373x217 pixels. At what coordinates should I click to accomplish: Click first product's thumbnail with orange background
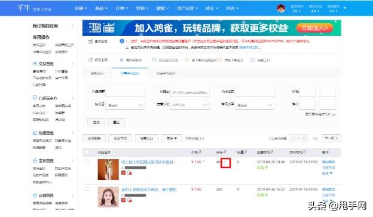[108, 169]
